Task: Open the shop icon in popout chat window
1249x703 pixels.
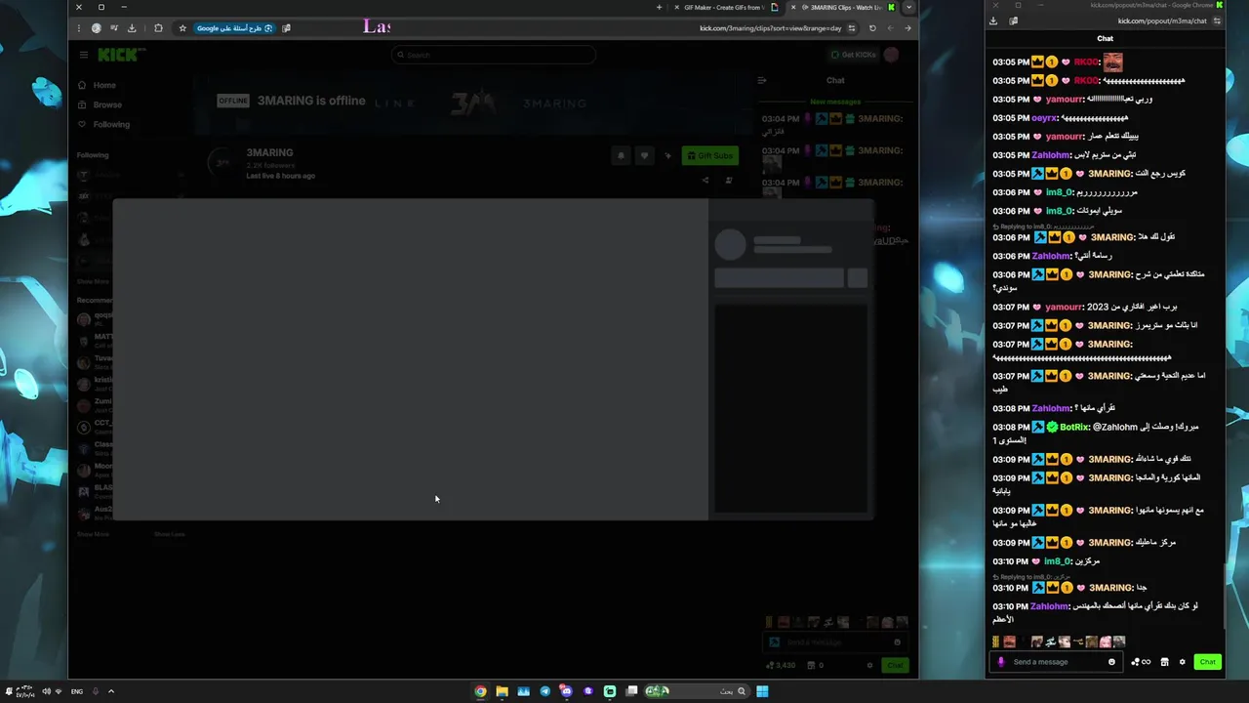Action: [x=1164, y=662]
